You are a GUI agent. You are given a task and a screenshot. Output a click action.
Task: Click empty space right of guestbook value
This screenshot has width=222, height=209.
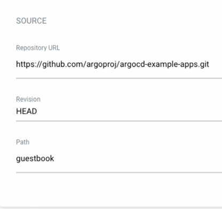[138, 159]
